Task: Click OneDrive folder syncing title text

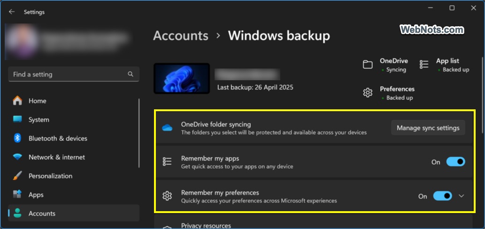Action: tap(216, 124)
